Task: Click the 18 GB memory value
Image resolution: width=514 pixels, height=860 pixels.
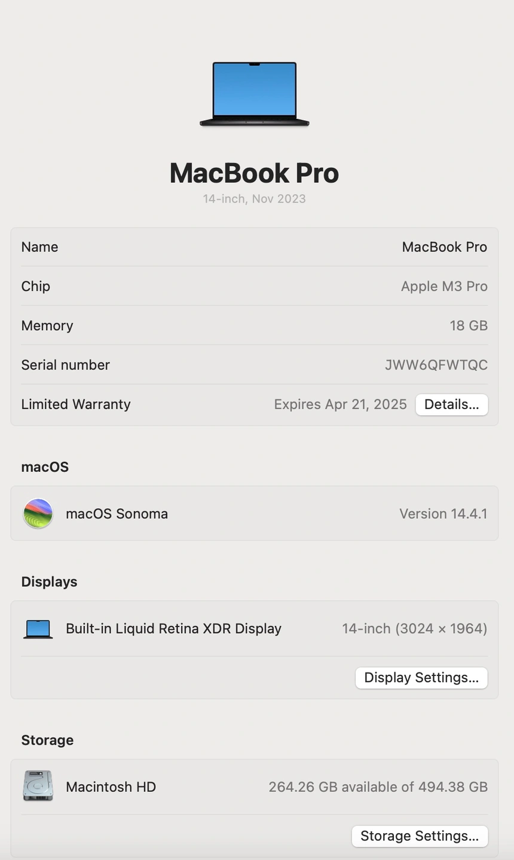Action: [469, 325]
